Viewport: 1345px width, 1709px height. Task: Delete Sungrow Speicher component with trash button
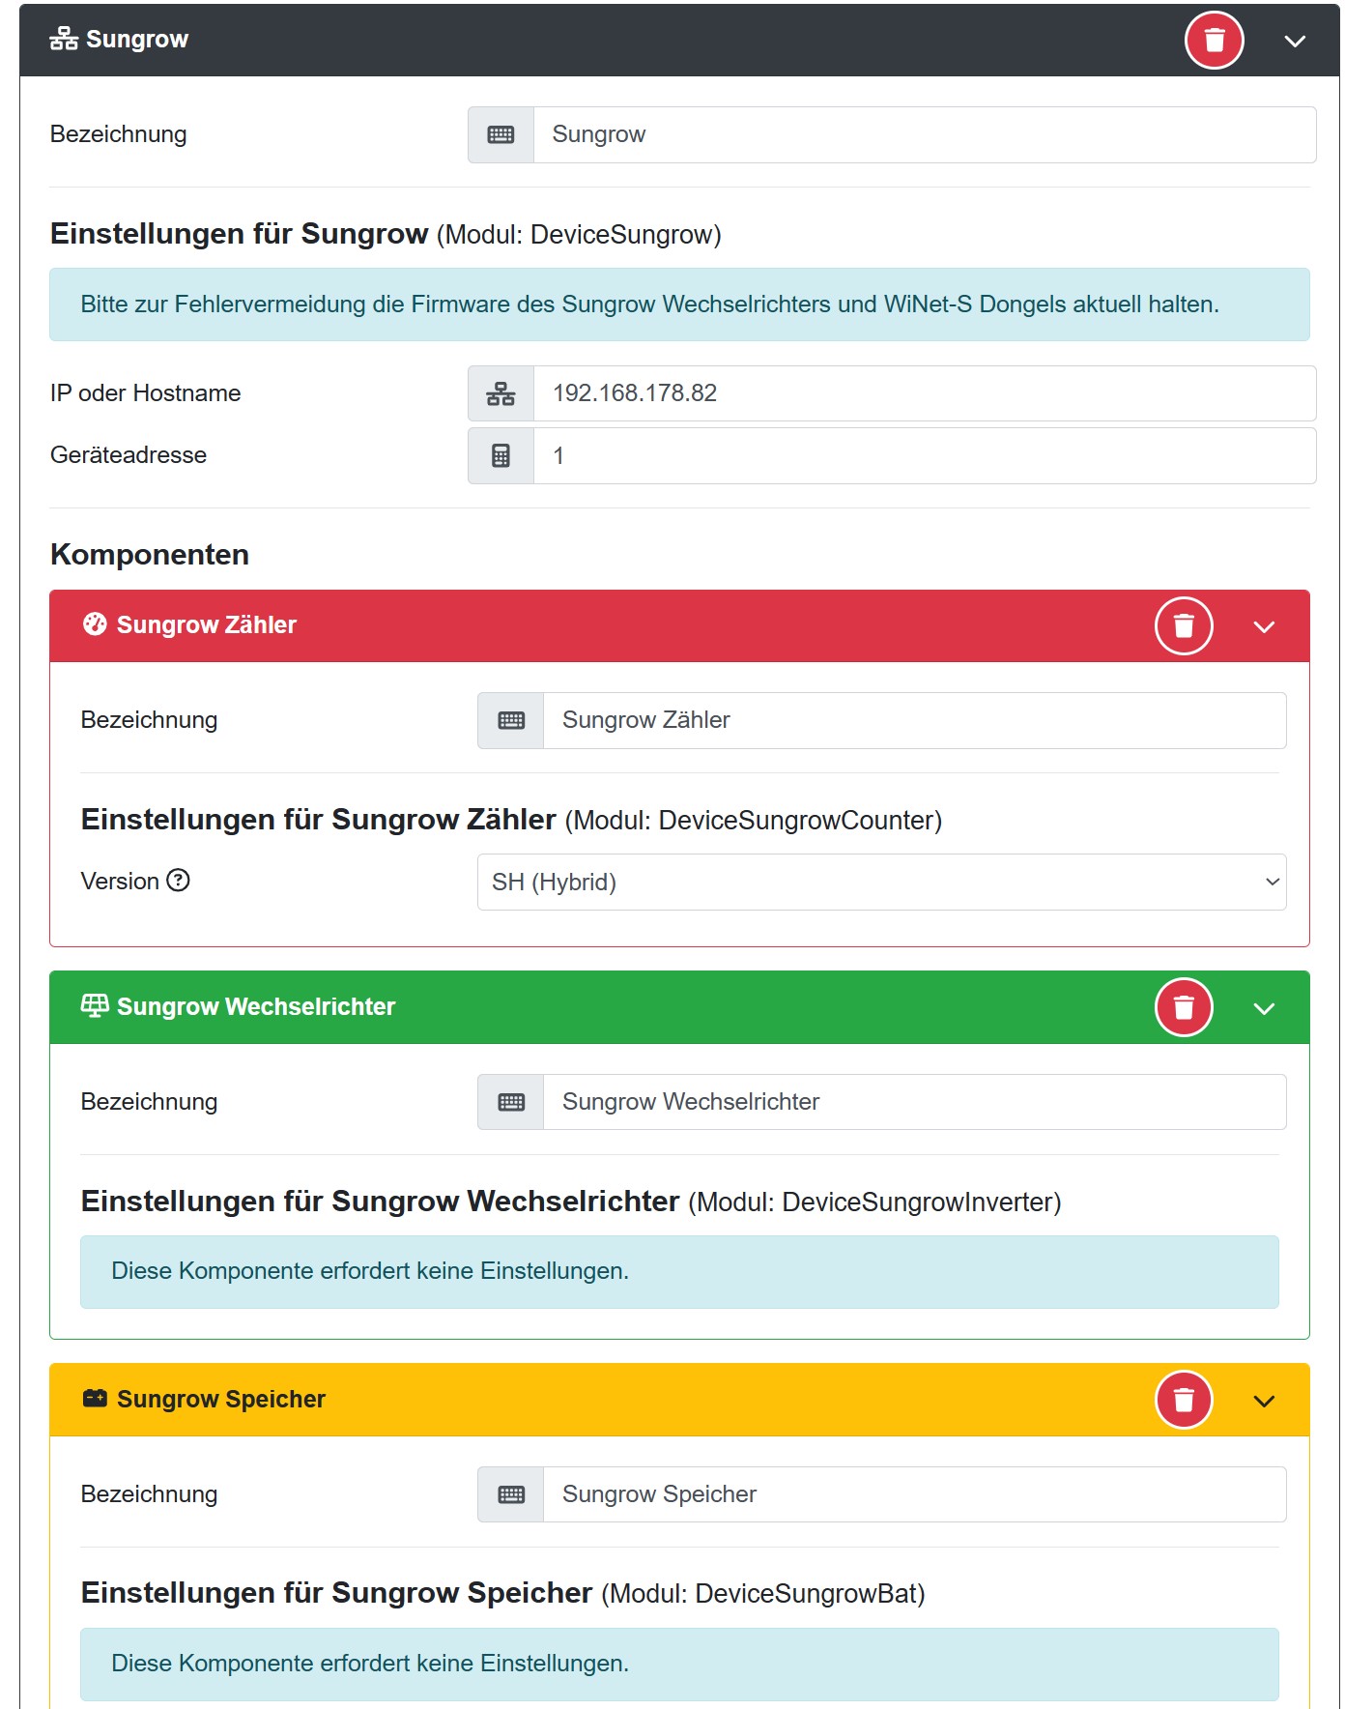[x=1183, y=1400]
